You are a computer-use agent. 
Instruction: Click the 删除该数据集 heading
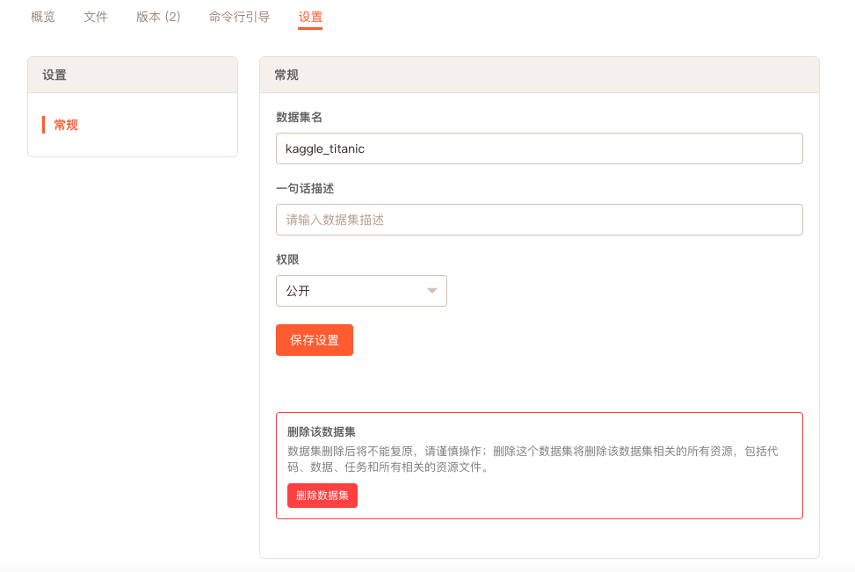pyautogui.click(x=322, y=431)
